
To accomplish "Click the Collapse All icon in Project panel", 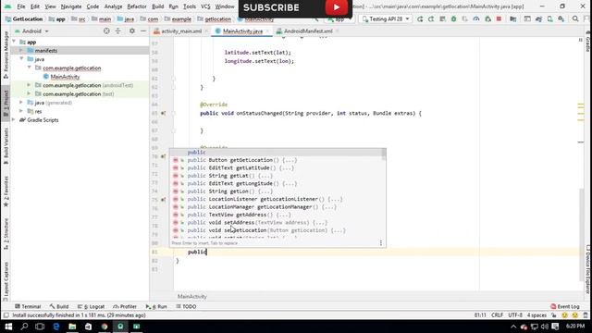I will (117, 31).
